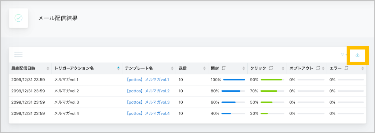
Task: Open template link 【pottos】メルマガvol.1
Action: [x=147, y=80]
